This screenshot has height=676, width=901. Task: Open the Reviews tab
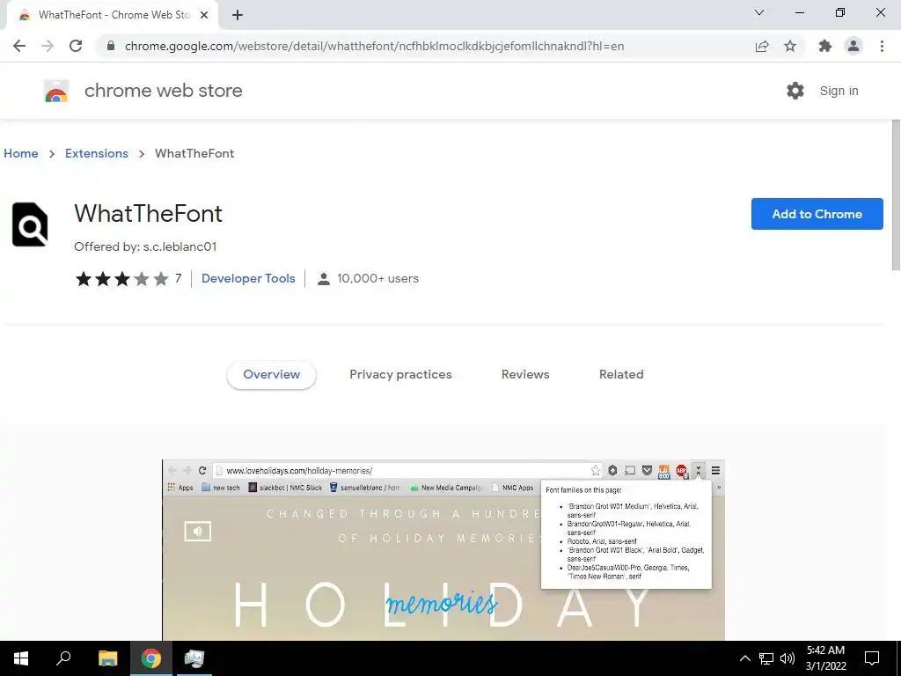[525, 374]
